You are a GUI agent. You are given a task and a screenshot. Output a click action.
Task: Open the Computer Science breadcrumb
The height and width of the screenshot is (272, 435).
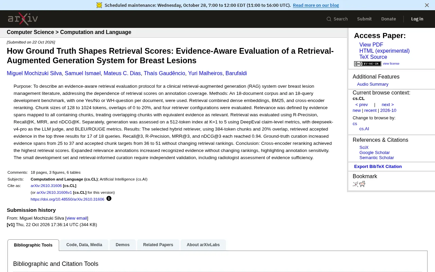(30, 32)
